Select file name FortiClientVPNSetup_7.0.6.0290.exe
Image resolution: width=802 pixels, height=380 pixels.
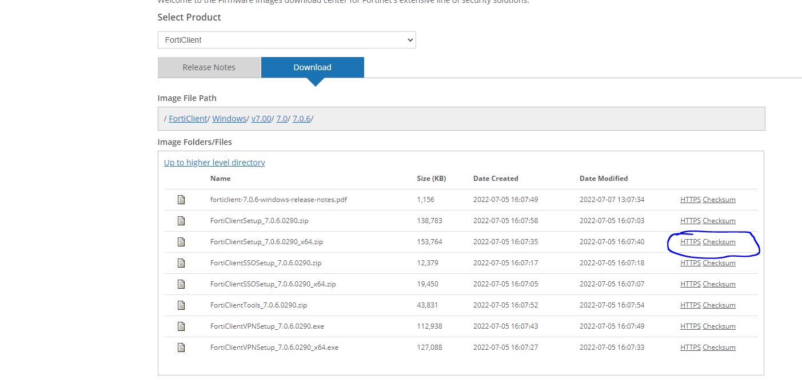[x=268, y=326]
